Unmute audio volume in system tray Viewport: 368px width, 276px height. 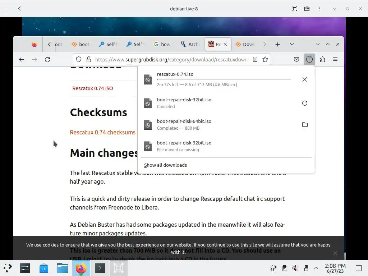(295, 268)
